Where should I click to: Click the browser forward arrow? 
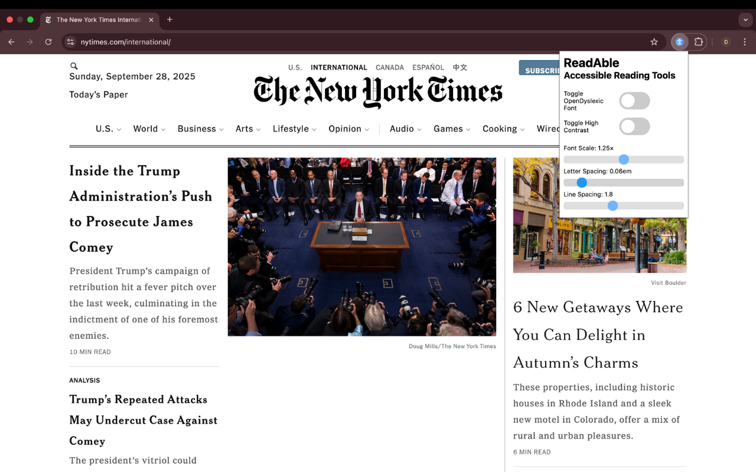click(x=30, y=42)
